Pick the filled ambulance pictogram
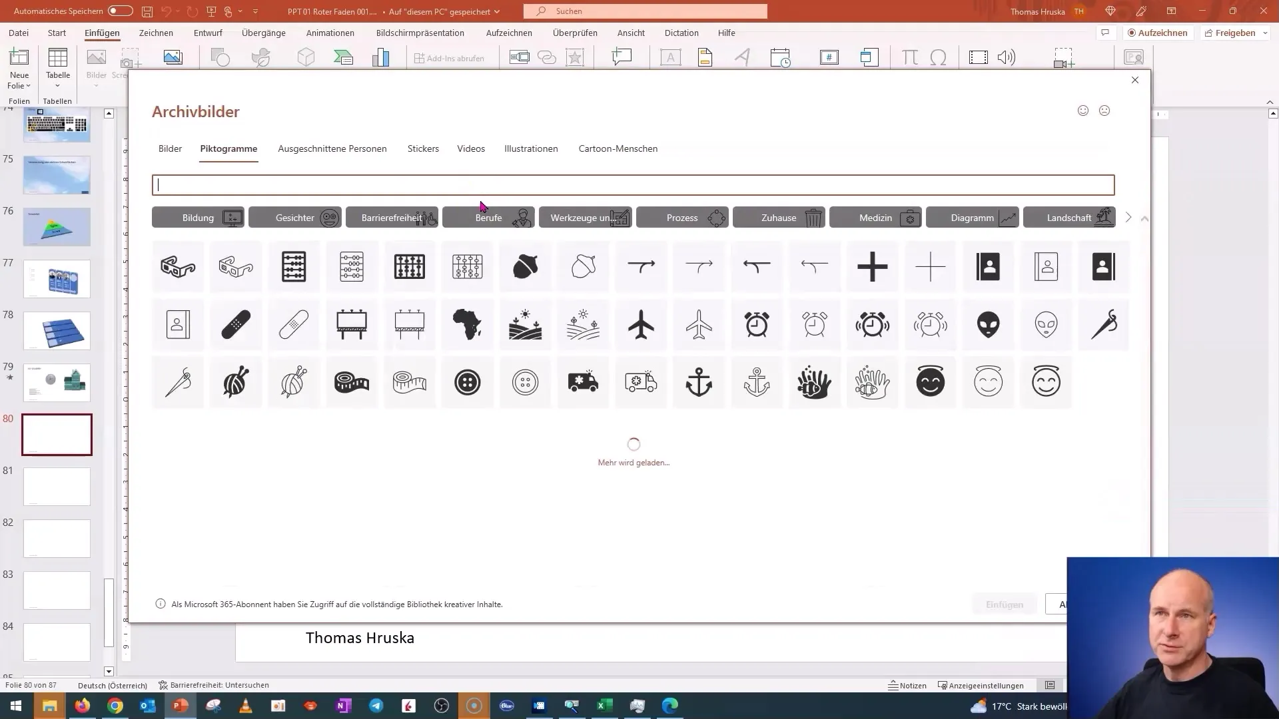Screen dimensions: 1279x719 [584, 382]
